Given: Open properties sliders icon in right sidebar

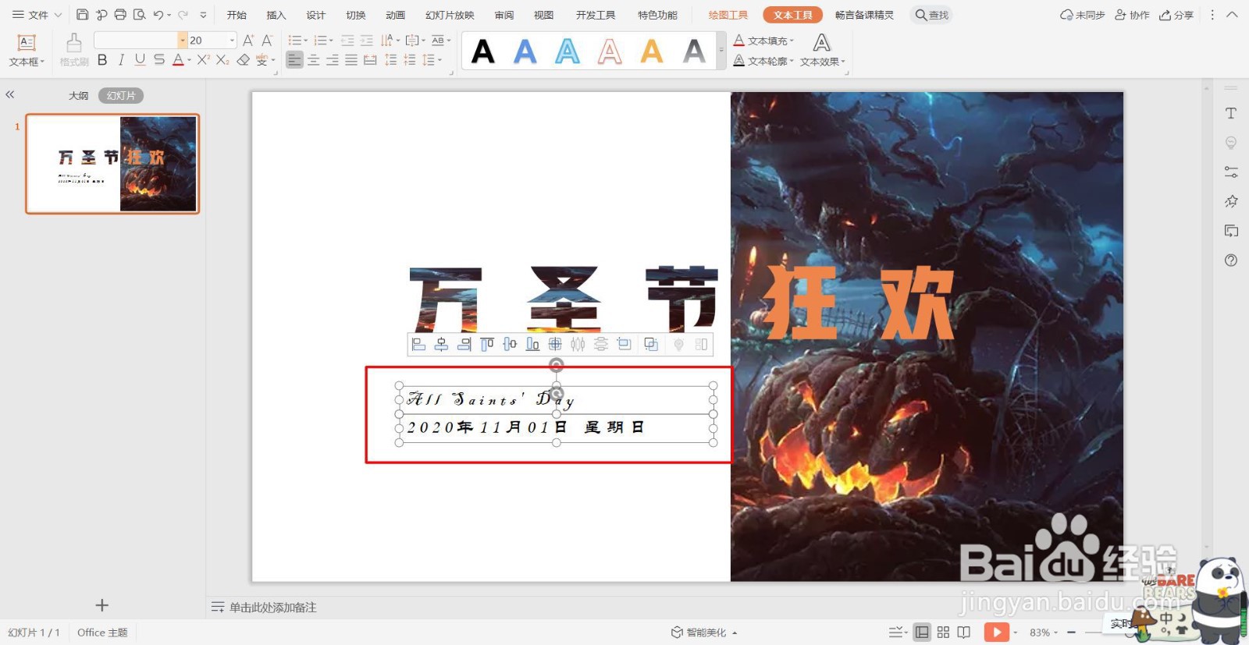Looking at the screenshot, I should tap(1231, 172).
